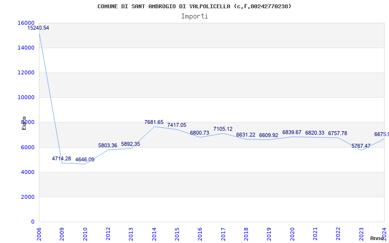
Task: Click the Importi subtitle
Action: coord(194,17)
